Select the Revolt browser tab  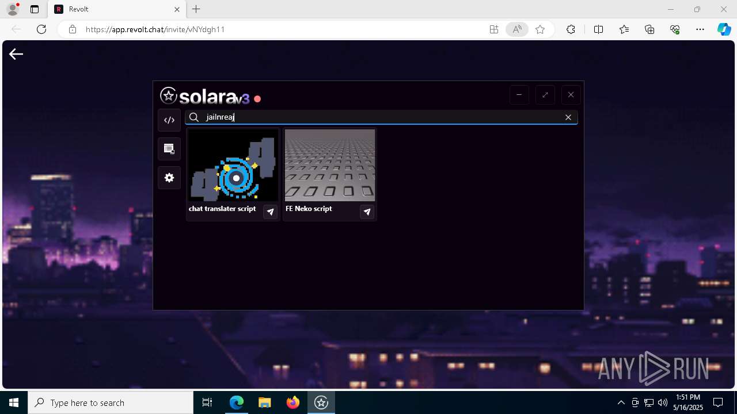coord(117,9)
